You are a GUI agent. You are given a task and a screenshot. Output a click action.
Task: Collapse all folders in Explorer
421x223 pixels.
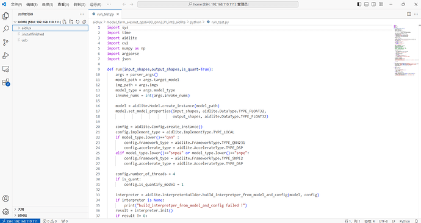(x=84, y=22)
